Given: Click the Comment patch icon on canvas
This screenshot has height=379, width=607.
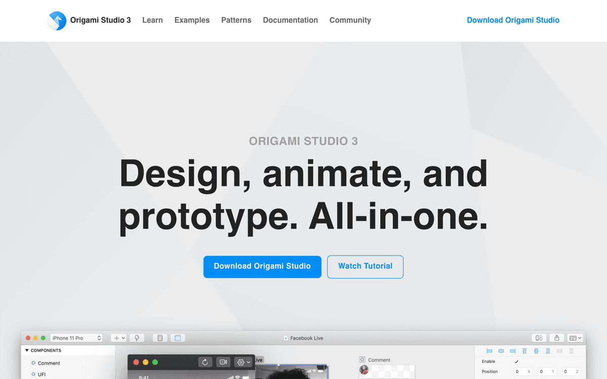Looking at the screenshot, I should pyautogui.click(x=362, y=360).
